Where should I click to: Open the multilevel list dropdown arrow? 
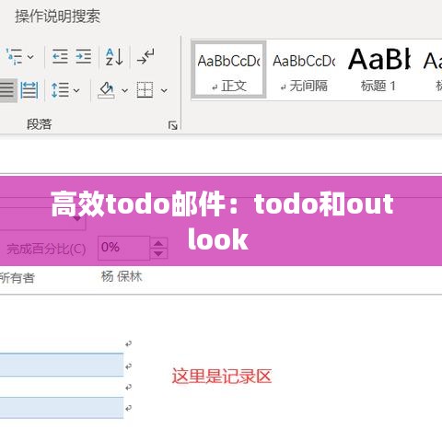pos(30,57)
